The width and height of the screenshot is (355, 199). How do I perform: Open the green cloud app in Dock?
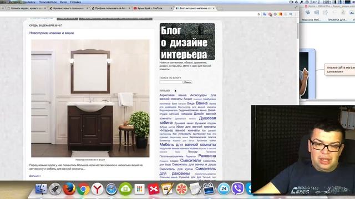click(x=125, y=189)
